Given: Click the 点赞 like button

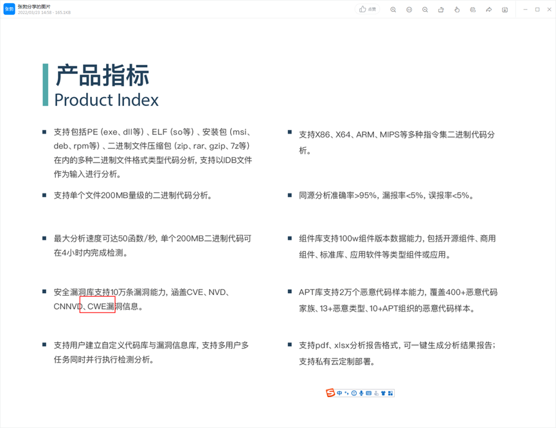Looking at the screenshot, I should pos(368,10).
